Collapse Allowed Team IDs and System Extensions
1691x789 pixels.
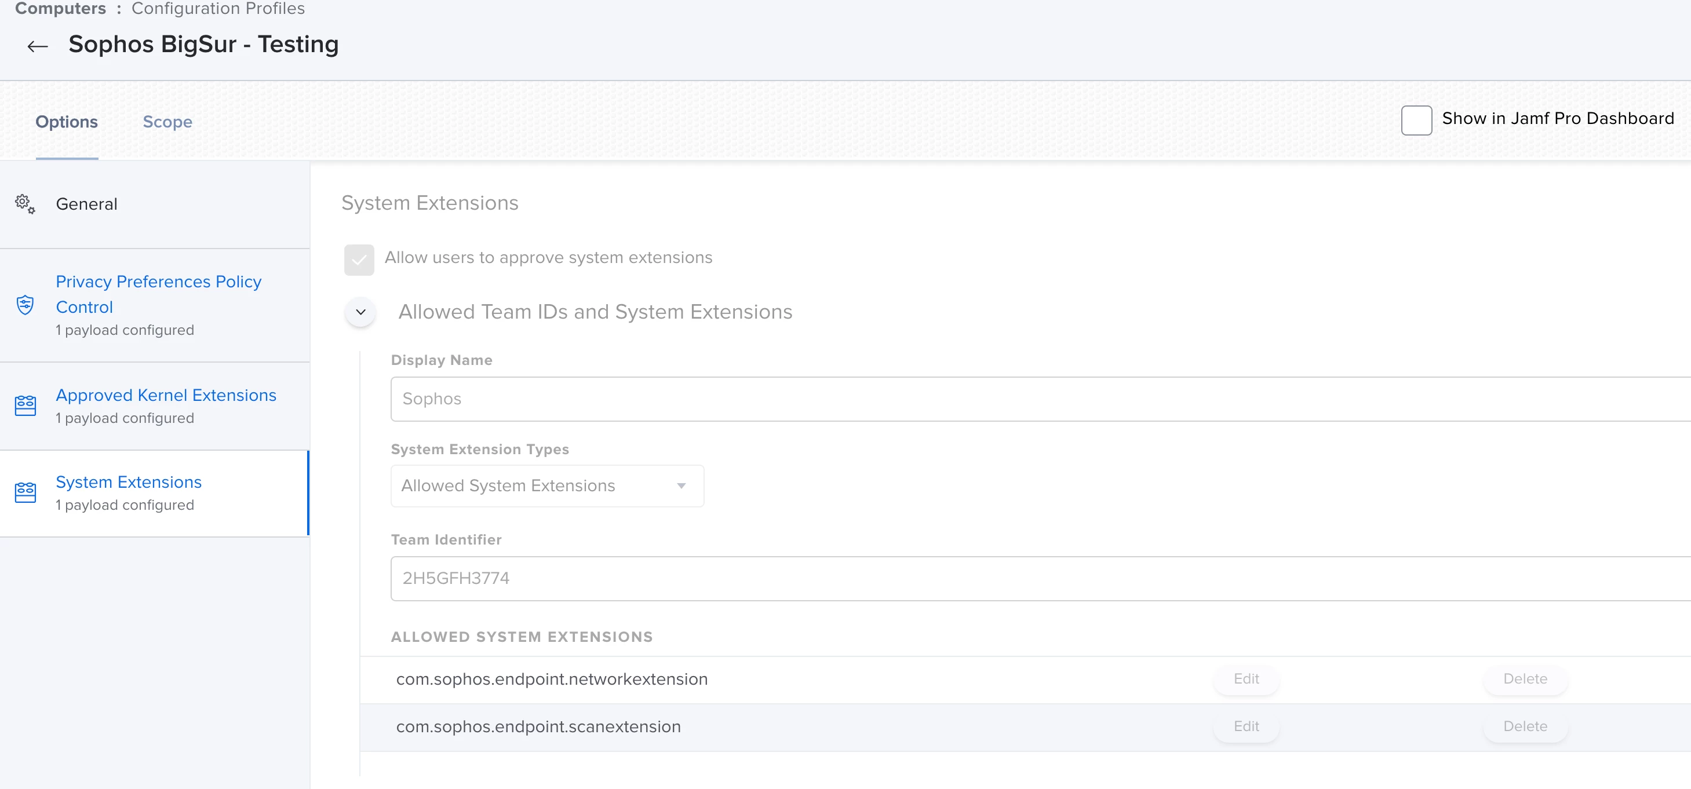click(x=360, y=312)
